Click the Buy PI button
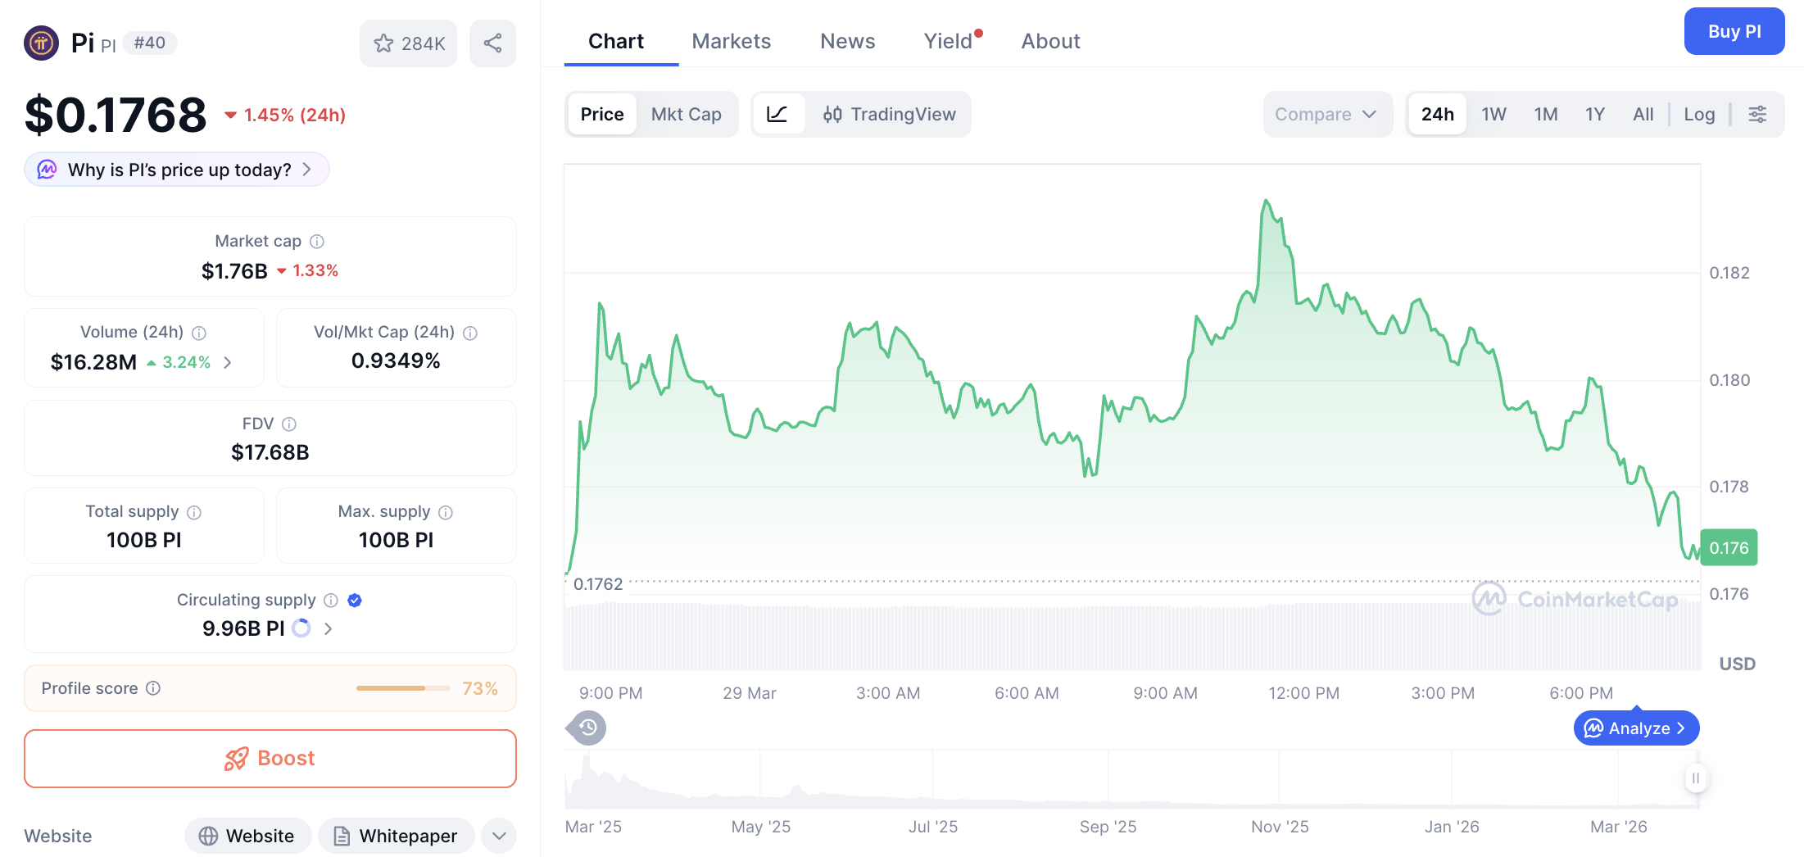 coord(1734,31)
